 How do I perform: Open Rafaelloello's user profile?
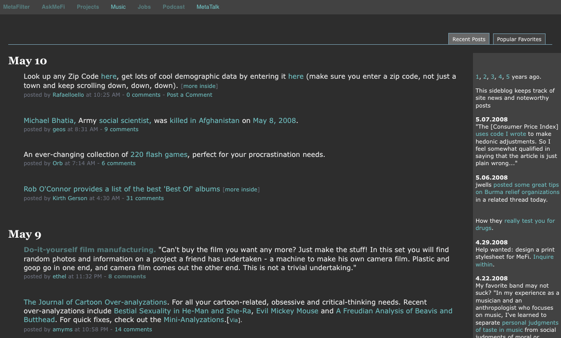(x=68, y=95)
